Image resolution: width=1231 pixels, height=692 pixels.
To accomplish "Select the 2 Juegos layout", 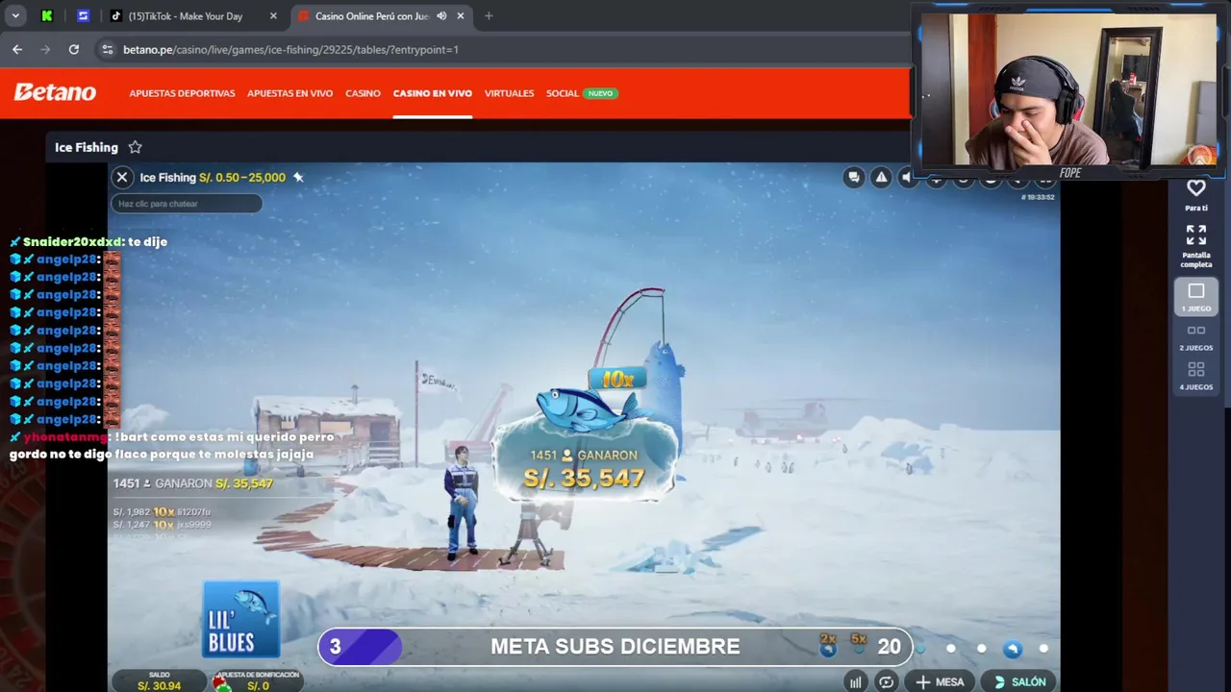I will click(x=1195, y=337).
